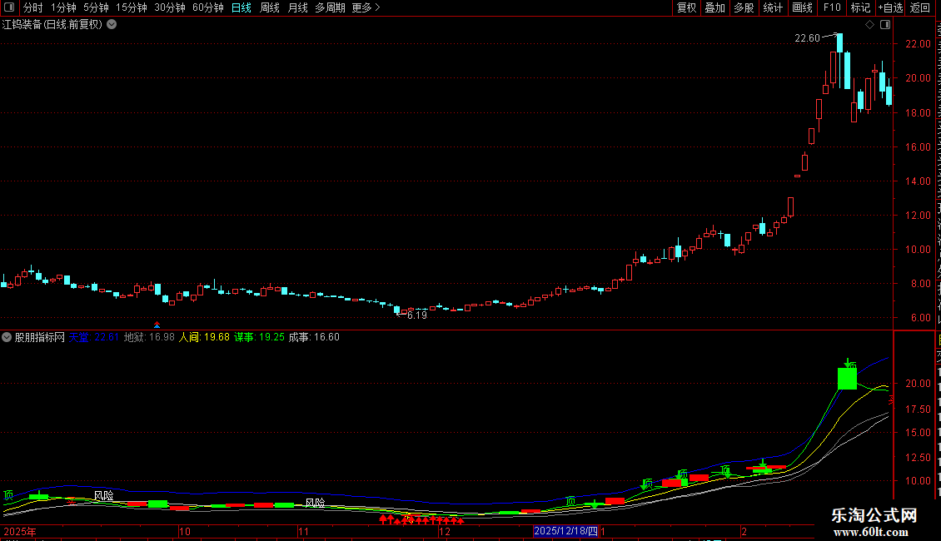Image resolution: width=941 pixels, height=541 pixels.
Task: Open the 多股 multi-stock view
Action: [744, 7]
